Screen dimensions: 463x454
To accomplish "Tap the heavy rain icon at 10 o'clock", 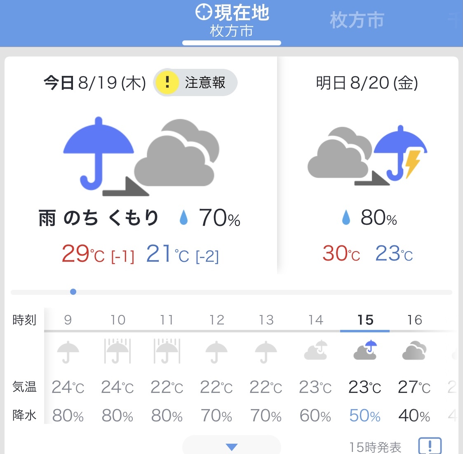I will 118,351.
